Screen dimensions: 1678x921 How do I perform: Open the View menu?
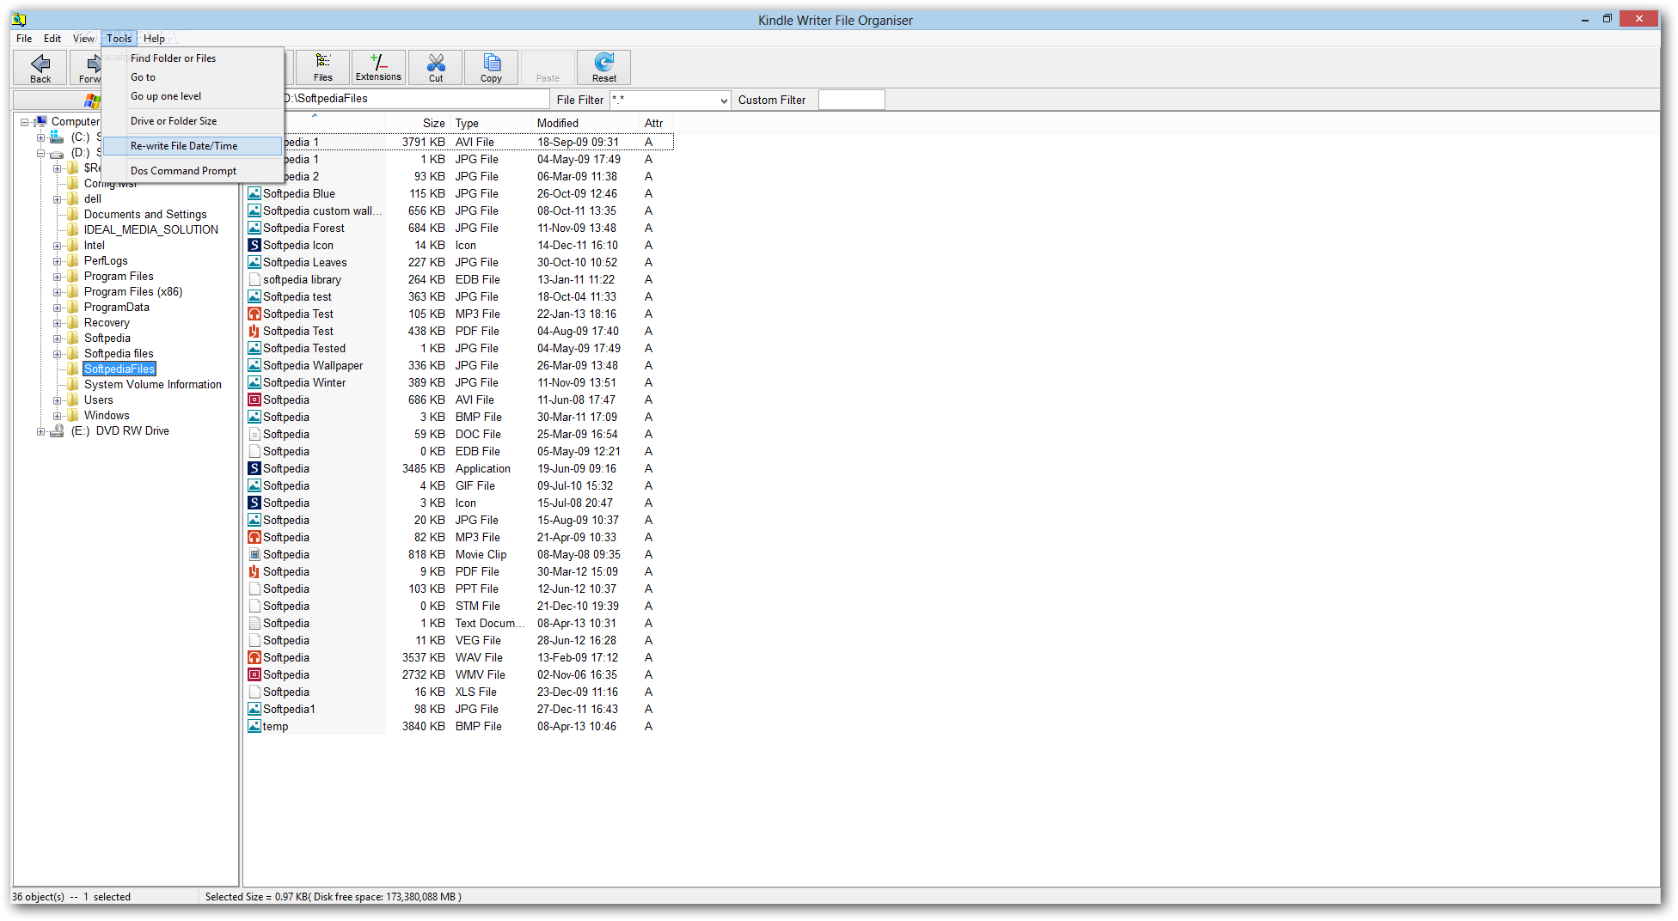pyautogui.click(x=83, y=39)
